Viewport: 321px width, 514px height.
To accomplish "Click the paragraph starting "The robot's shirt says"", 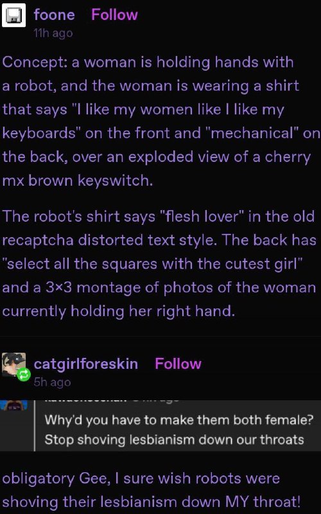I will [x=159, y=263].
